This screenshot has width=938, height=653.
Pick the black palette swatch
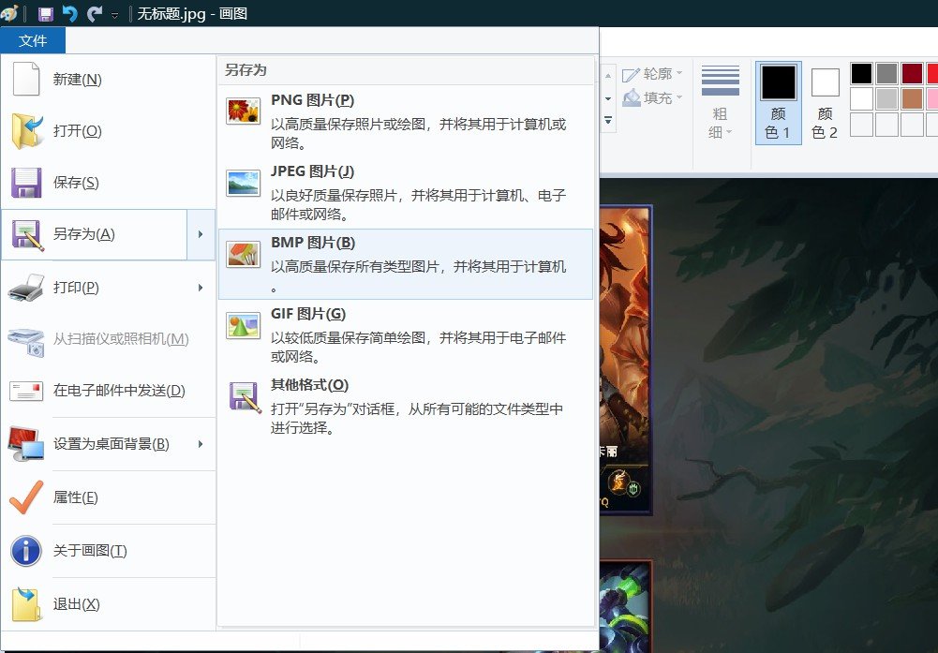[x=861, y=74]
